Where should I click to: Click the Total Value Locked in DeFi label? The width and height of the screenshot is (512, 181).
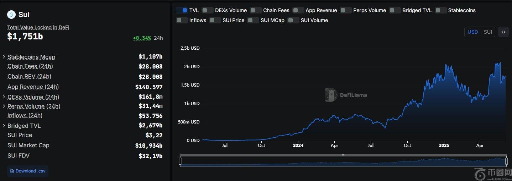pyautogui.click(x=38, y=27)
